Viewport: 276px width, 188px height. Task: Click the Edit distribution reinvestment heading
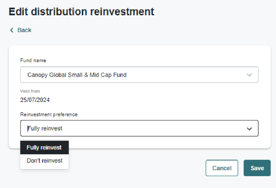pos(82,12)
